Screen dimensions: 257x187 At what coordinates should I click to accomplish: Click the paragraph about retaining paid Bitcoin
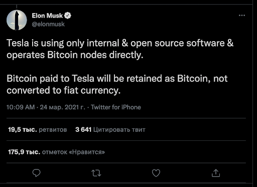pyautogui.click(x=117, y=84)
